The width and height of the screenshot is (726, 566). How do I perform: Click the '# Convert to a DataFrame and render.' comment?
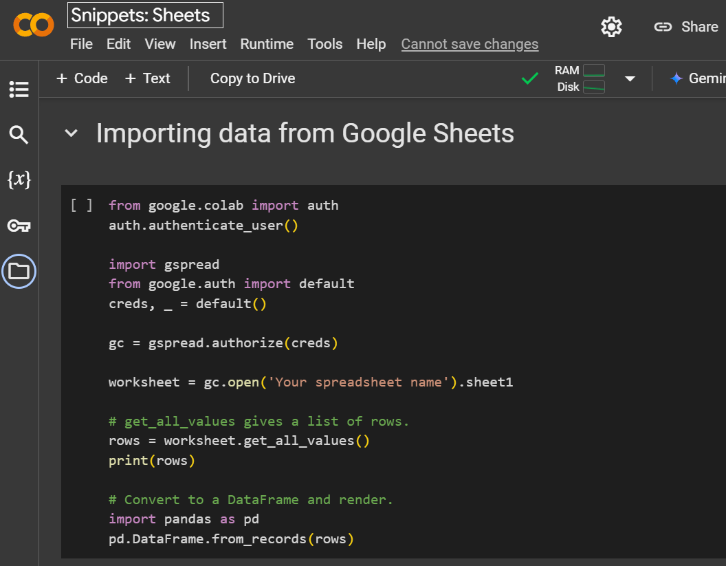(250, 500)
